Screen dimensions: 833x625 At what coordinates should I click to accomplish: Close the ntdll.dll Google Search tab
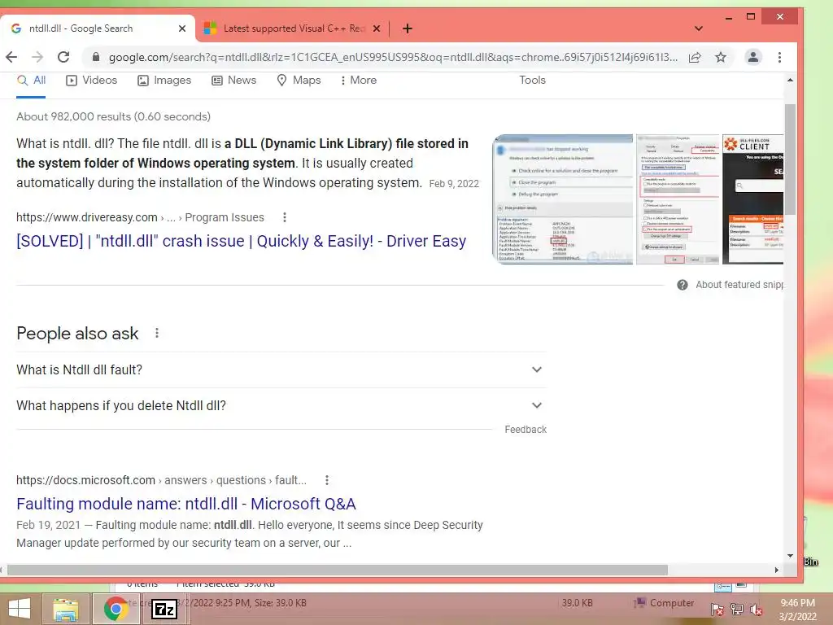[182, 28]
